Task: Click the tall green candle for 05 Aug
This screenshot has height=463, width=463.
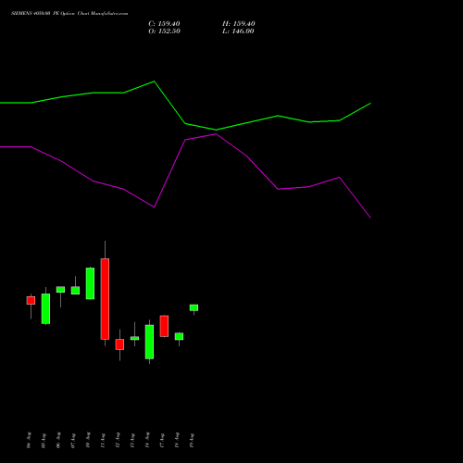Action: tap(45, 308)
